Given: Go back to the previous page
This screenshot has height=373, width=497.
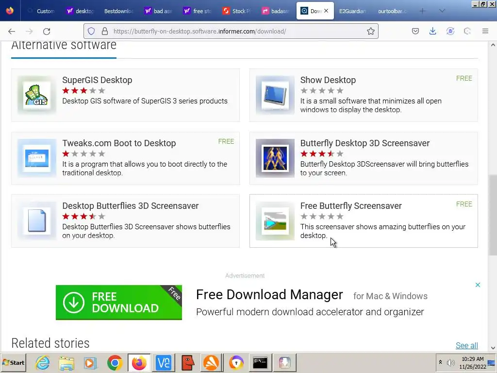Looking at the screenshot, I should 12,31.
